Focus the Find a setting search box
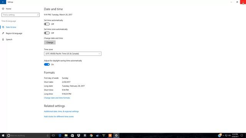The height and width of the screenshot is (138, 246). point(20,15)
